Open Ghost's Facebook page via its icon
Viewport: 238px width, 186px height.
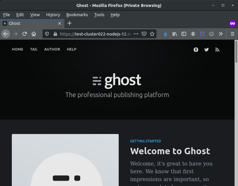pos(196,49)
